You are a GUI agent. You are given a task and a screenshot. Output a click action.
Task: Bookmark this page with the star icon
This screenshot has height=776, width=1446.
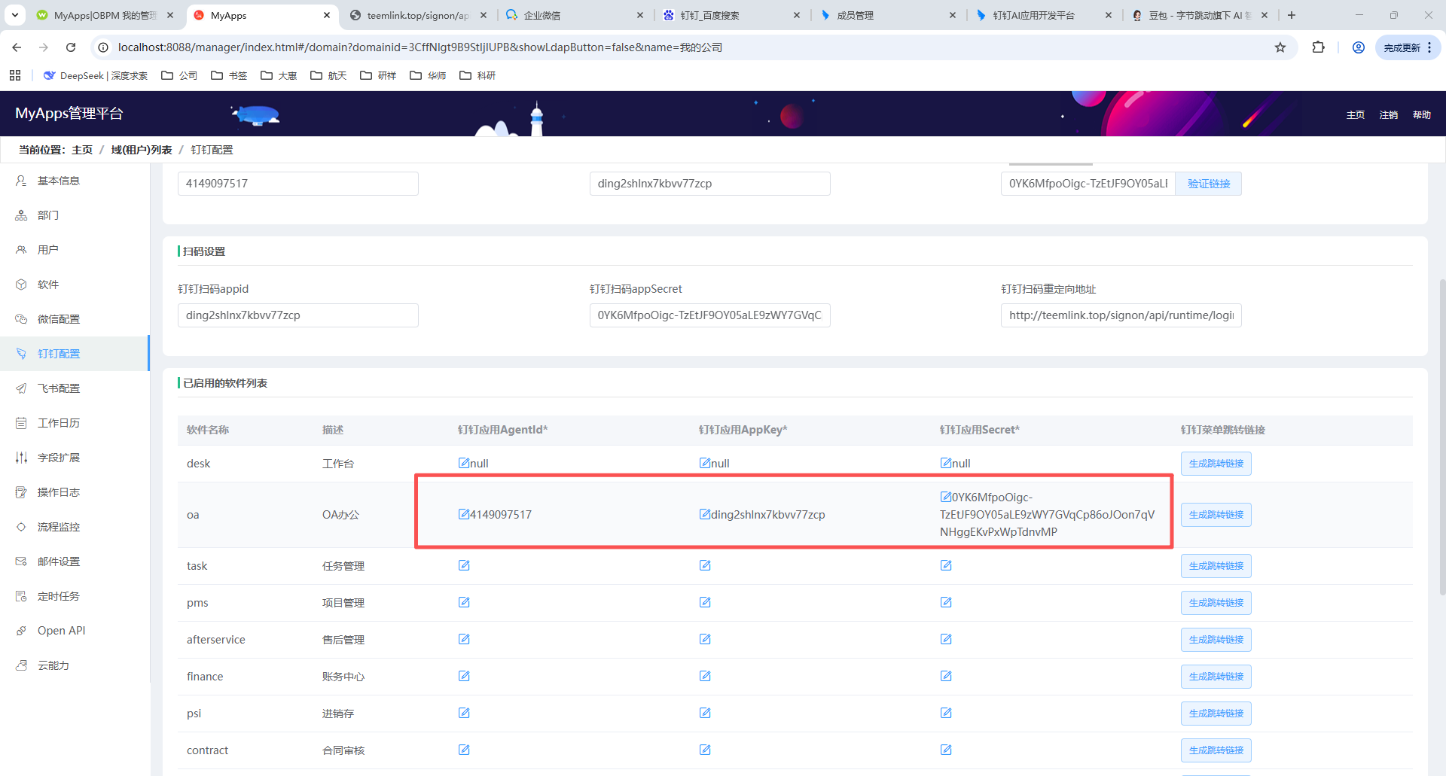1280,47
